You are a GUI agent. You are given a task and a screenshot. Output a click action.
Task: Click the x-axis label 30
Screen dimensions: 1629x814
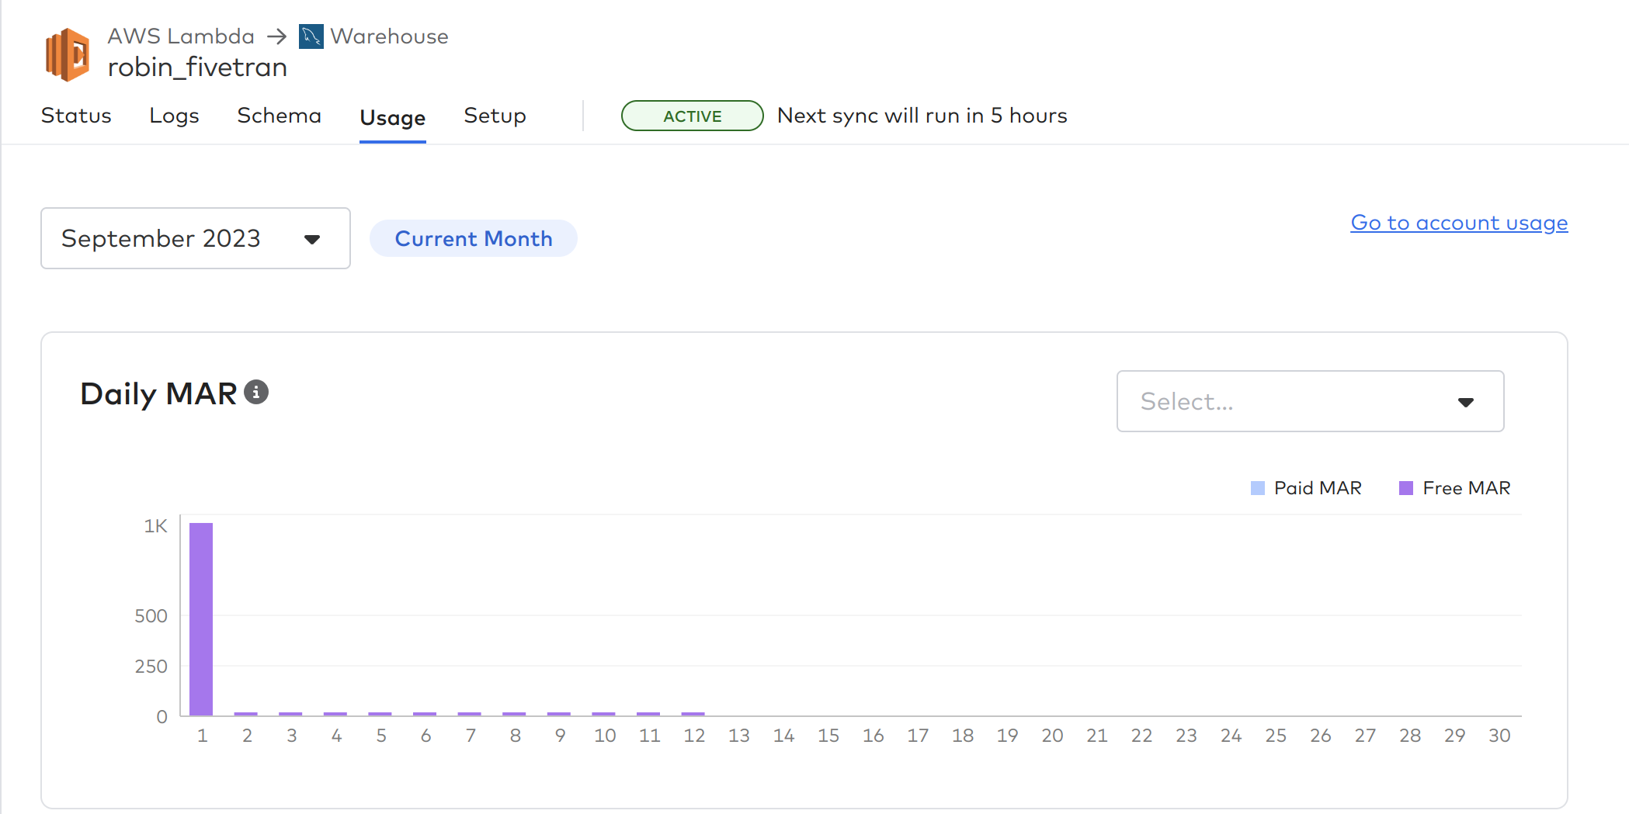(1499, 736)
